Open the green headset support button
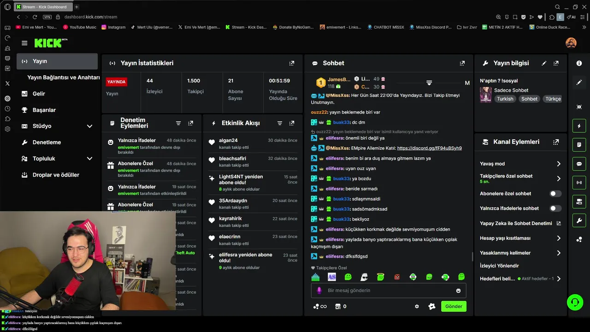590x332 pixels. pos(575,302)
